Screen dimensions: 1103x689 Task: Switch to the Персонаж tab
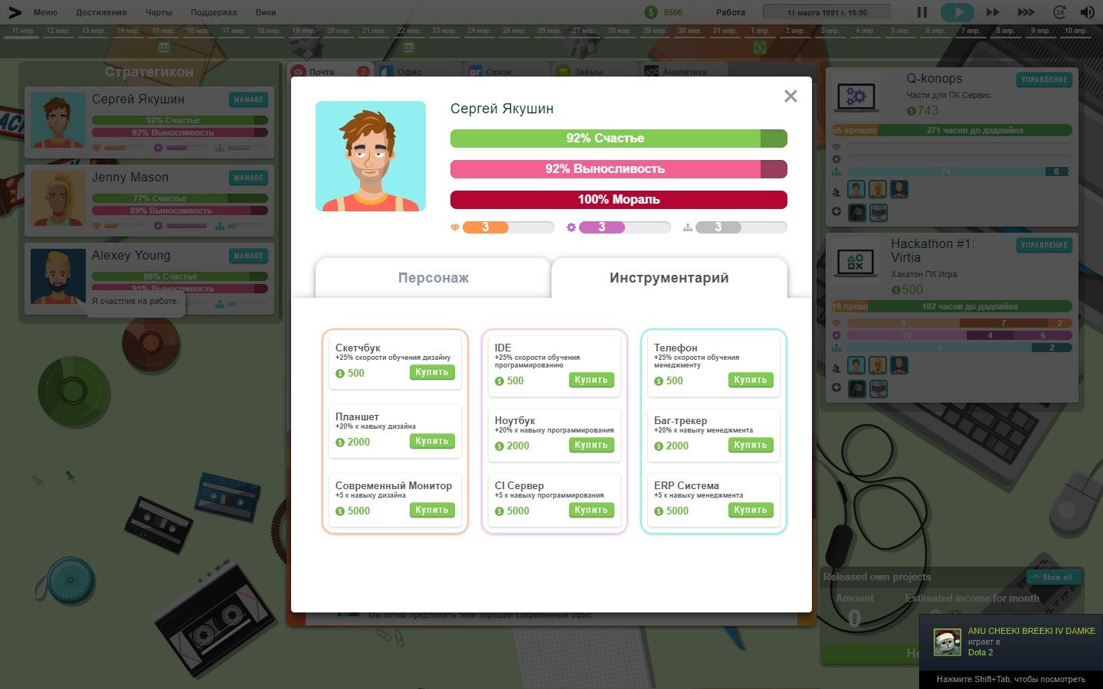(433, 278)
